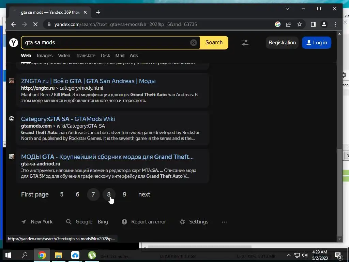Go to the First page link
This screenshot has height=262, width=349.
tap(35, 194)
